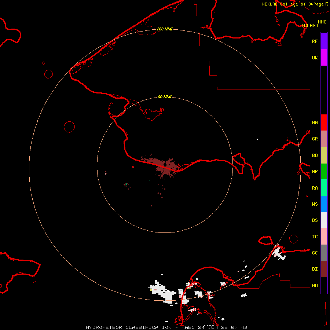Click the [CLAS] label near the legend
The height and width of the screenshot is (330, 330).
(310, 25)
